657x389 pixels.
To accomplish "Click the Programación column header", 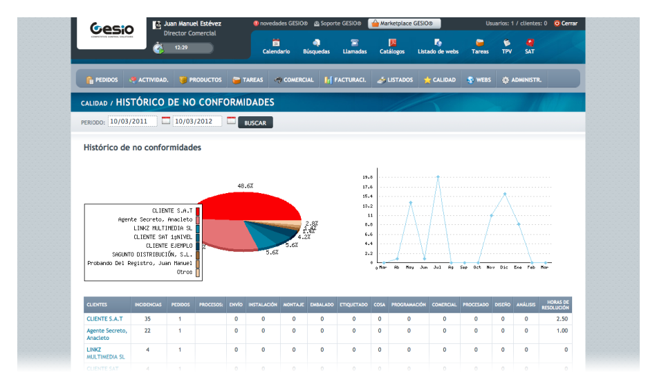I will tap(409, 305).
